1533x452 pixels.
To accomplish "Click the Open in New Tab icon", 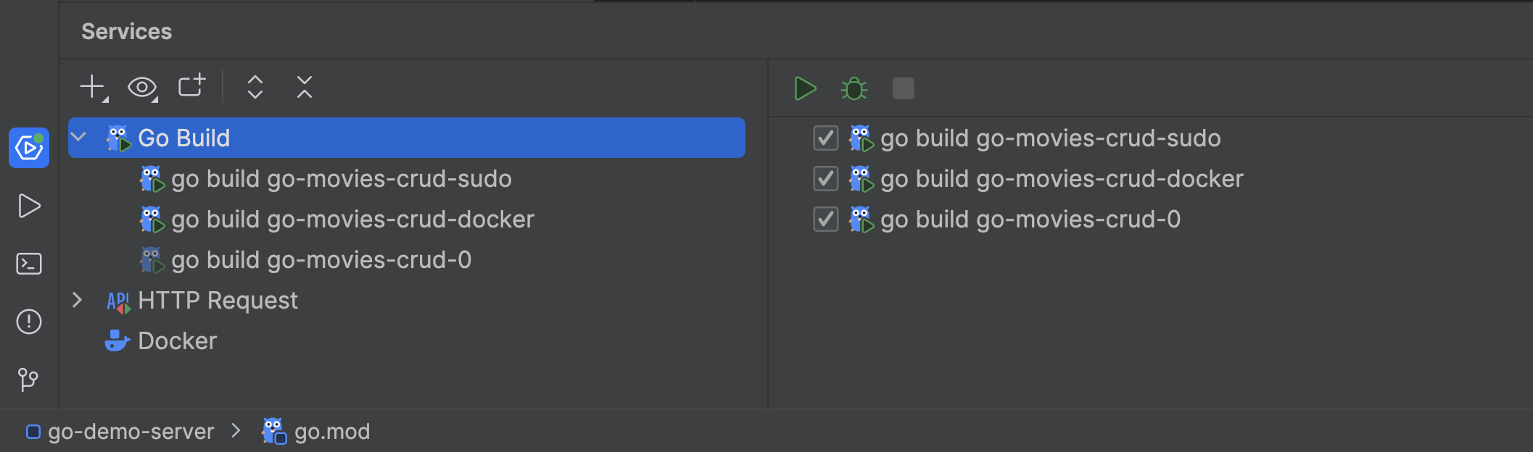I will (x=192, y=86).
